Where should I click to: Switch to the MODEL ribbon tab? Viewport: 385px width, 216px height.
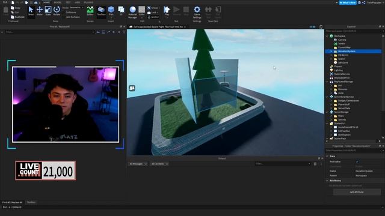58,2
